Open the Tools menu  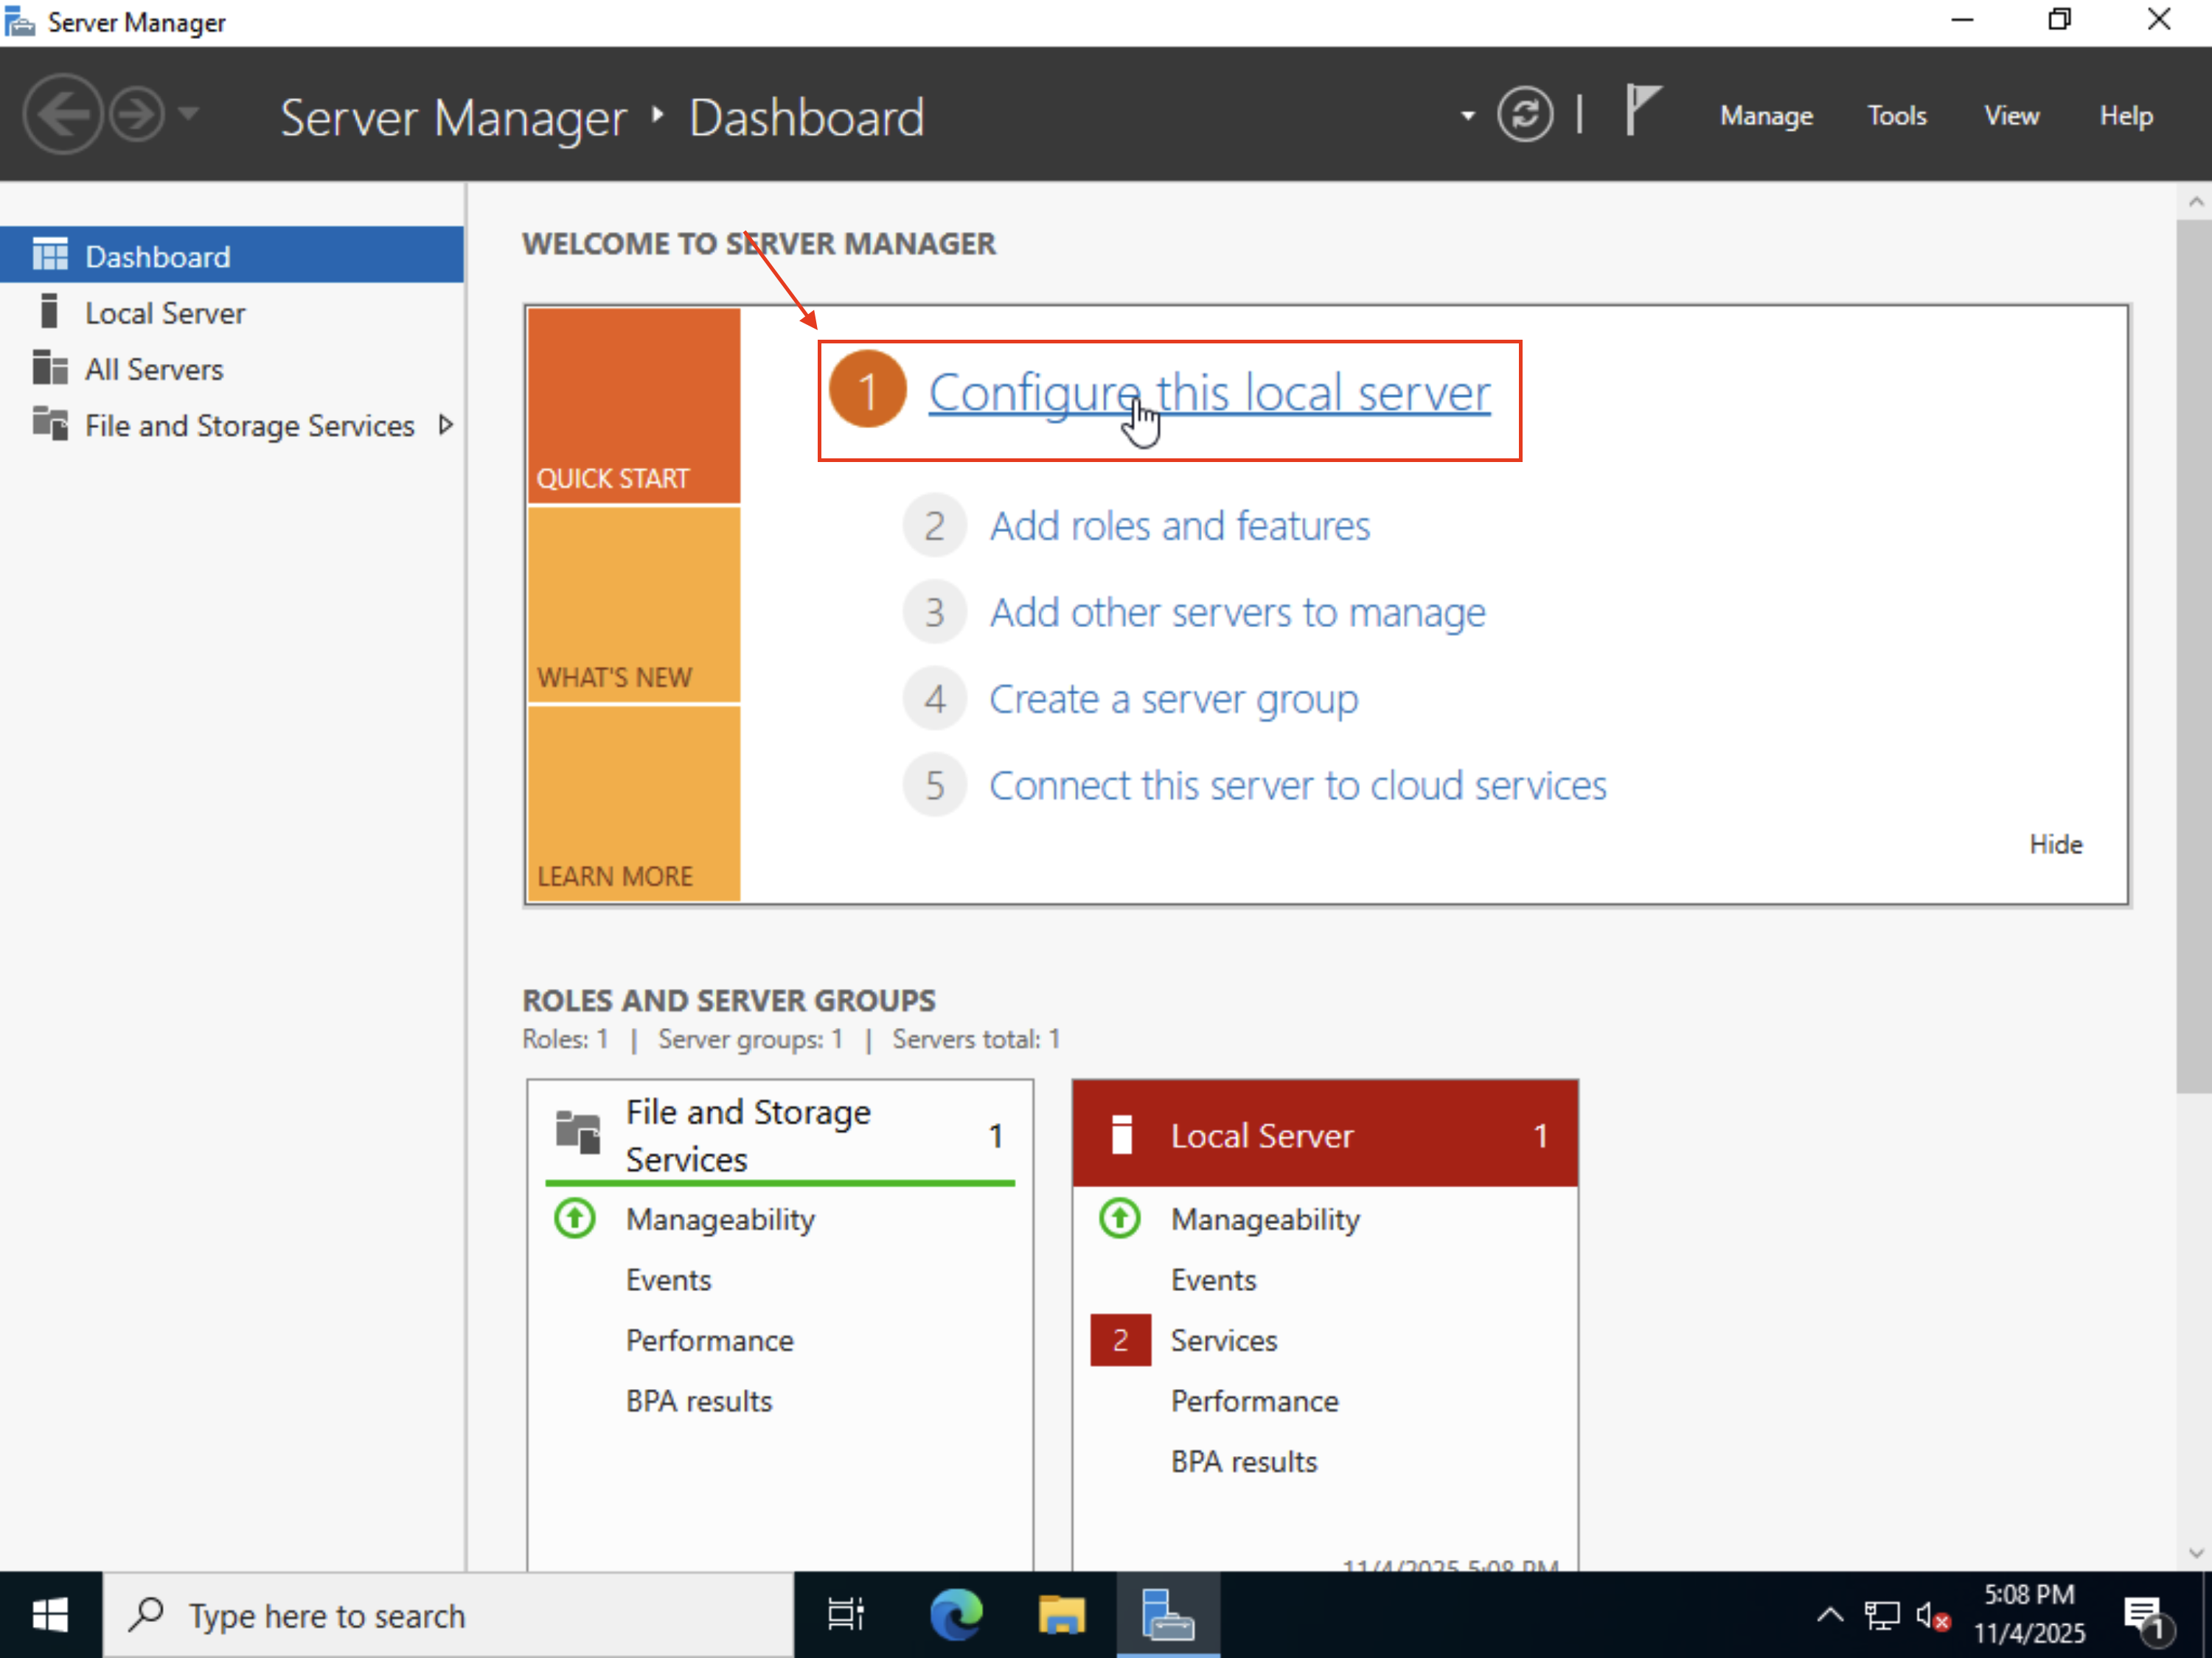click(1896, 115)
